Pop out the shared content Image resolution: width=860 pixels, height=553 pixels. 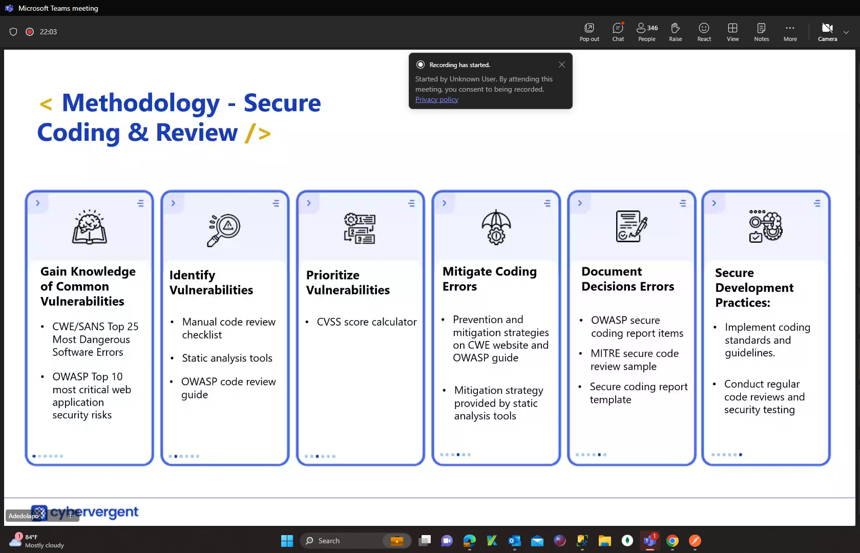pos(589,32)
